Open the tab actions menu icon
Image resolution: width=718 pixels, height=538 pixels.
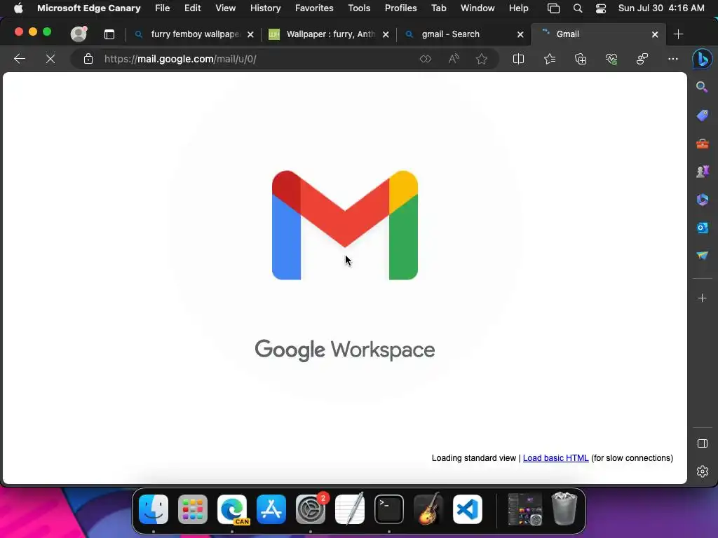109,34
